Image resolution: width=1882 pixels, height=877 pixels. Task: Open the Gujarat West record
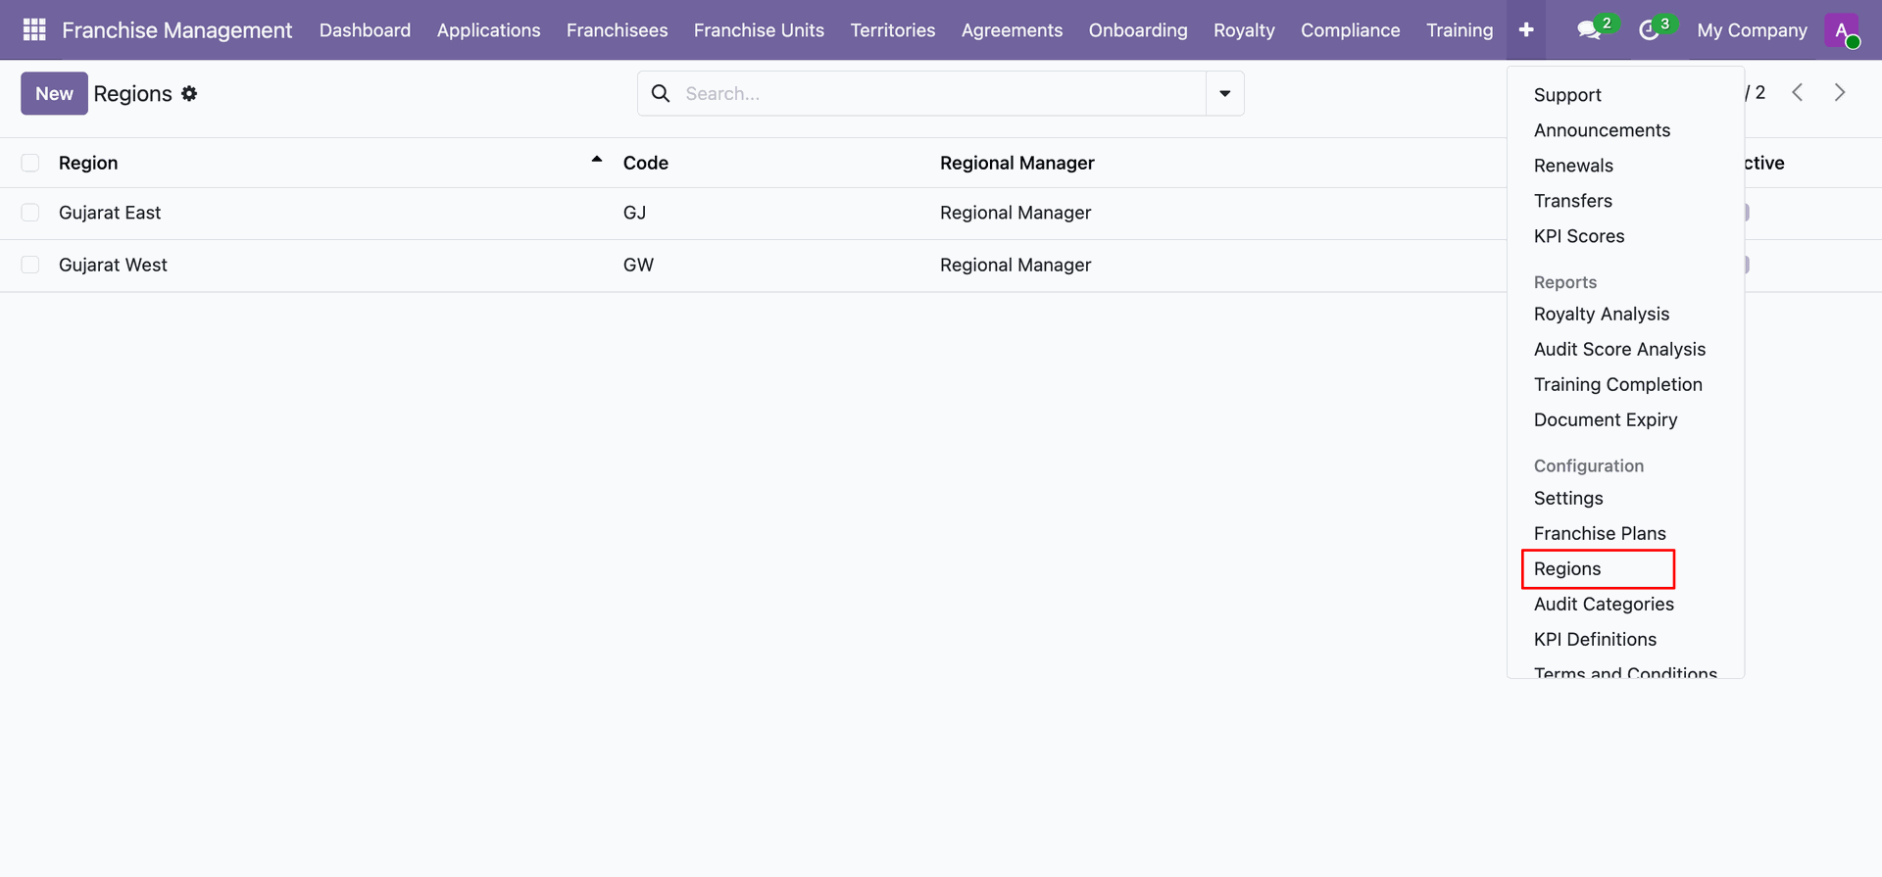click(113, 265)
